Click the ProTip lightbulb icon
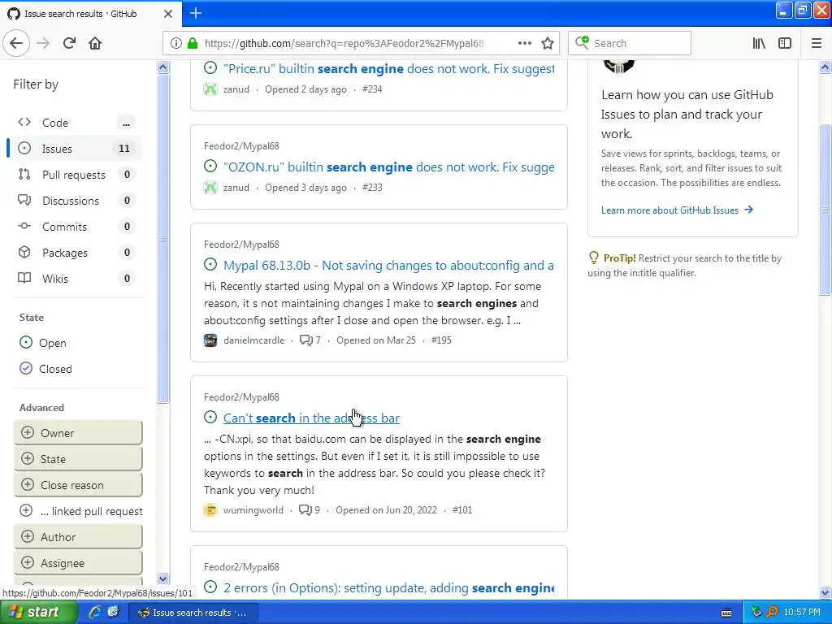Screen dimensions: 832x624 [594, 258]
